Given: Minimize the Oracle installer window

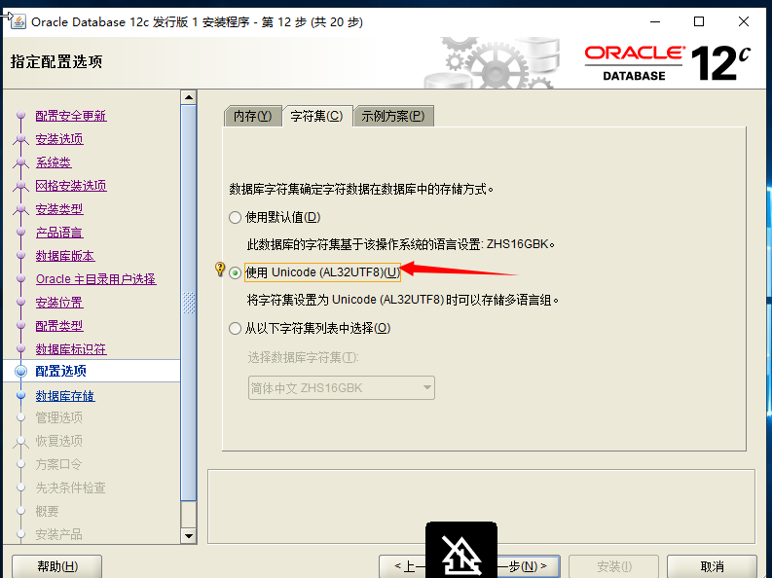Looking at the screenshot, I should (655, 21).
